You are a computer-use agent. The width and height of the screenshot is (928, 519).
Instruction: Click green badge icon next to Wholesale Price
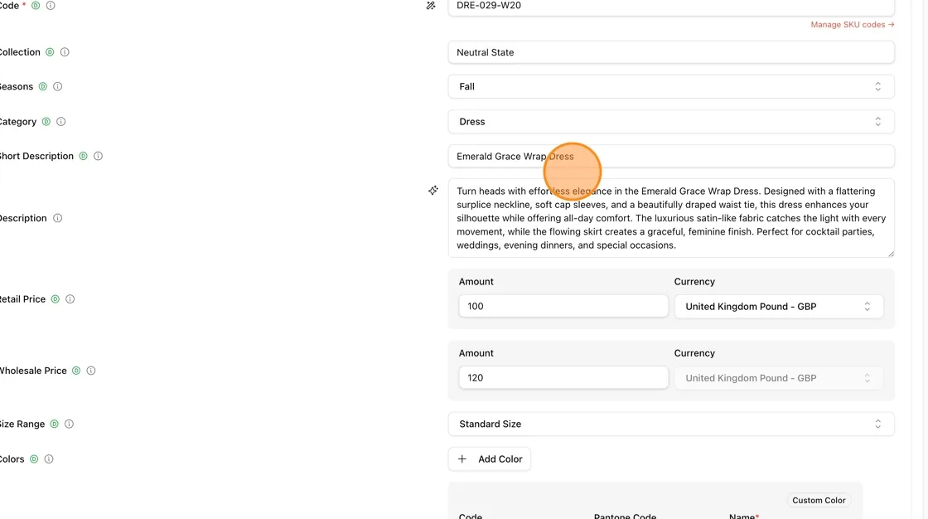tap(75, 371)
